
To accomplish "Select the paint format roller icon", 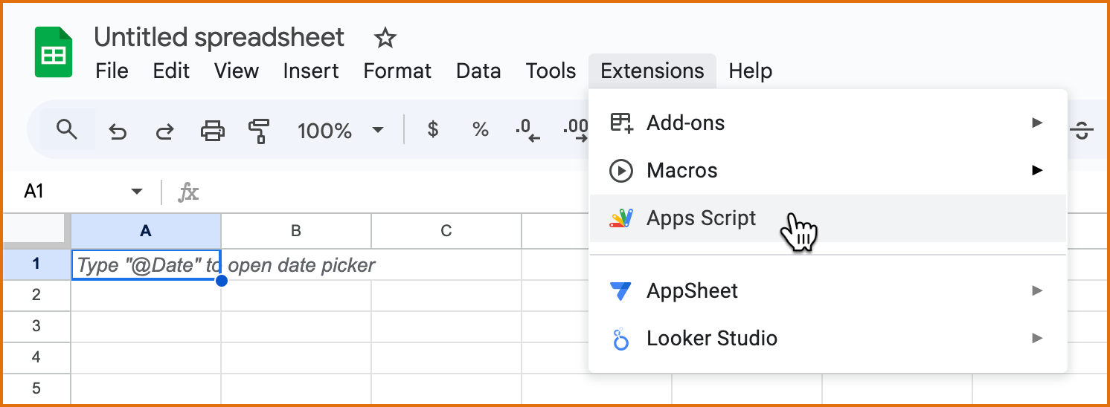I will 258,131.
